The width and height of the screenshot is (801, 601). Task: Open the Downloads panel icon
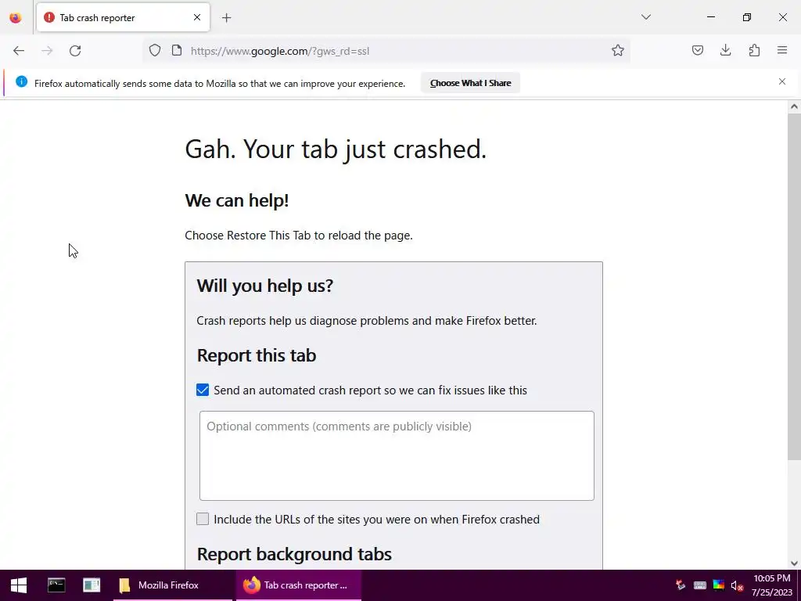point(725,51)
